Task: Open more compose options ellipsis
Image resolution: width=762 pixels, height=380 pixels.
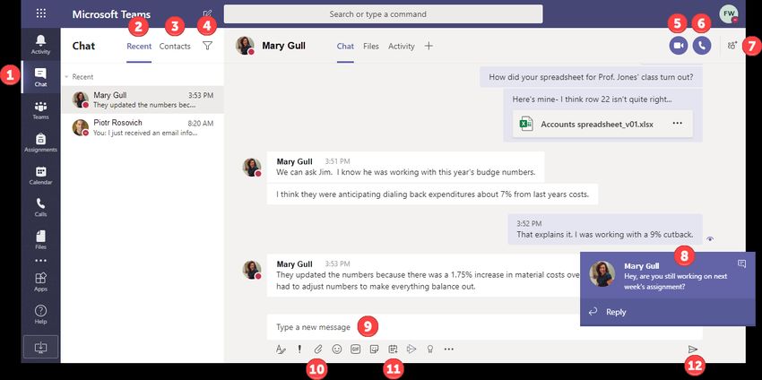Action: point(449,349)
